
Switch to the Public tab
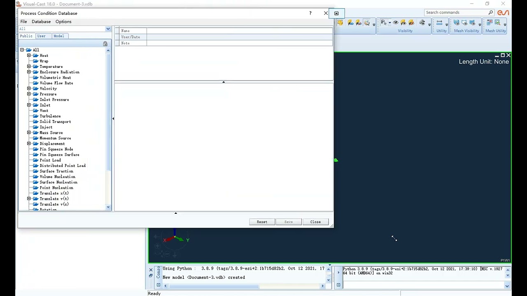(26, 36)
